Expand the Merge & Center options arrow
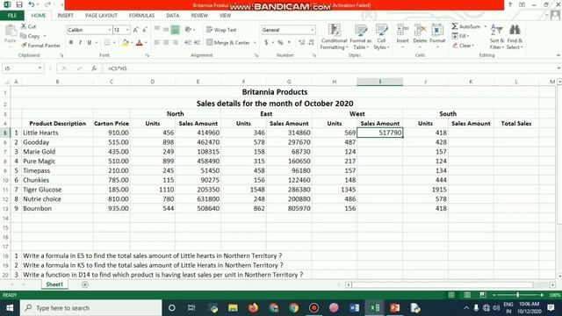 [255, 43]
